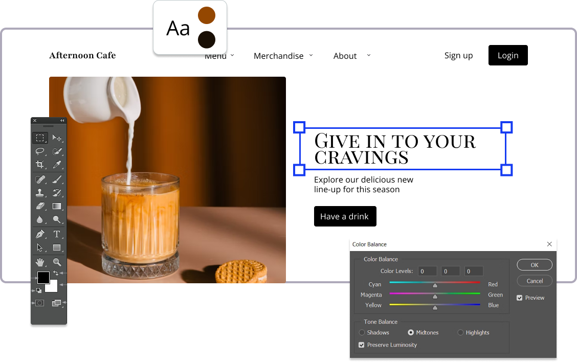Click OK in Color Balance dialog

pyautogui.click(x=535, y=265)
